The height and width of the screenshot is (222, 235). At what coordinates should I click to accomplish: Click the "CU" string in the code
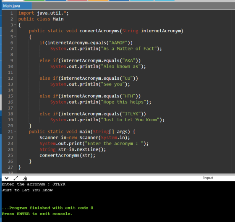pyautogui.click(x=128, y=78)
